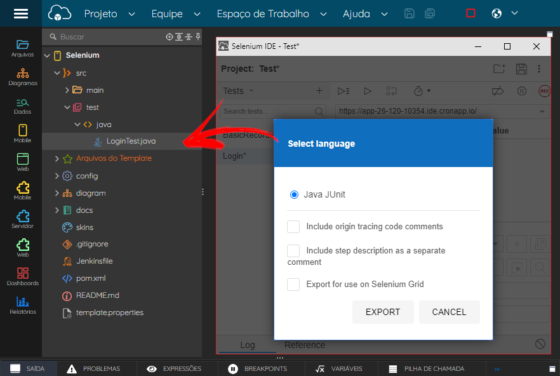The image size is (560, 376).
Task: Click Selenium IDE new project folder icon
Action: pyautogui.click(x=499, y=69)
